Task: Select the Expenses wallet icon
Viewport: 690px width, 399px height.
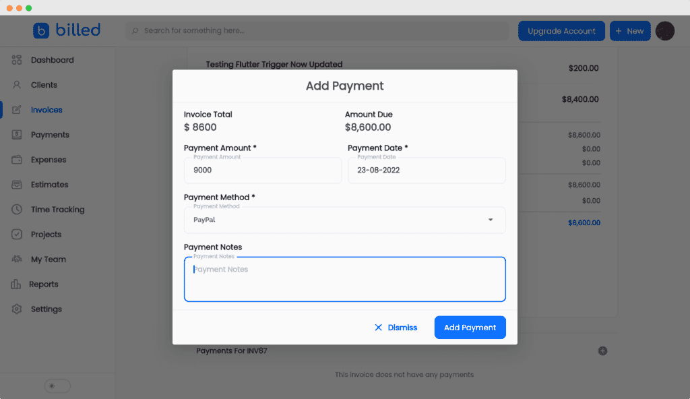Action: pyautogui.click(x=16, y=159)
